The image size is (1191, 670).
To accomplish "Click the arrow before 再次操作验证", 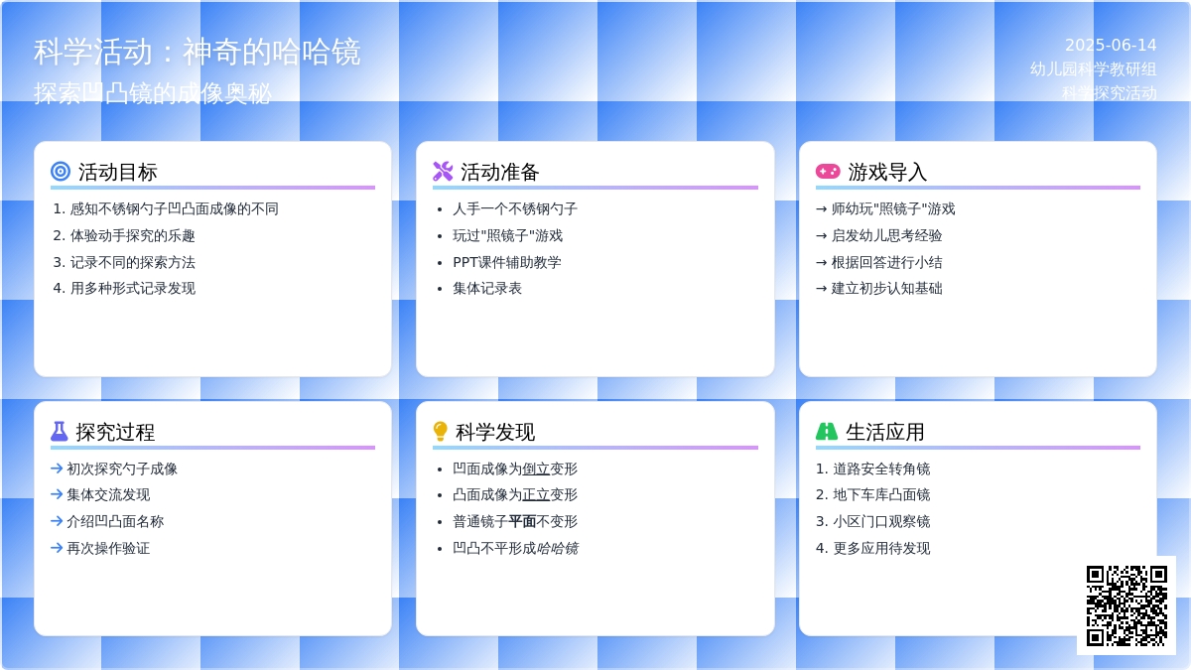I will click(x=57, y=548).
